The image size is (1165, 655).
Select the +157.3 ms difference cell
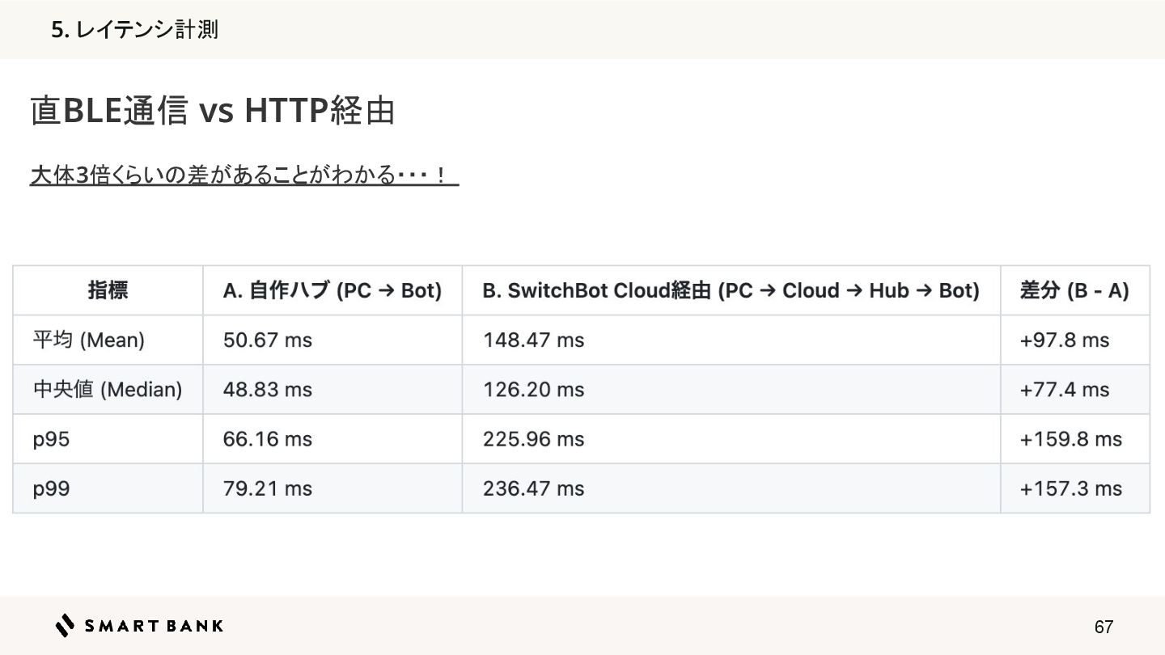1071,488
